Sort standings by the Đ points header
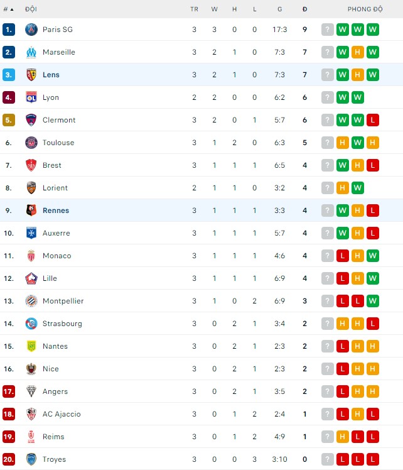Viewport: 403px width, 470px height. (x=304, y=9)
